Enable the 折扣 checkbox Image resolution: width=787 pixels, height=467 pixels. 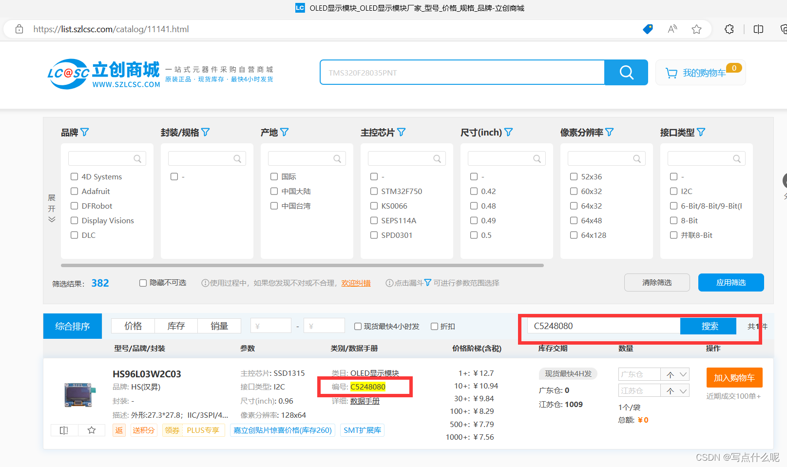pyautogui.click(x=434, y=327)
